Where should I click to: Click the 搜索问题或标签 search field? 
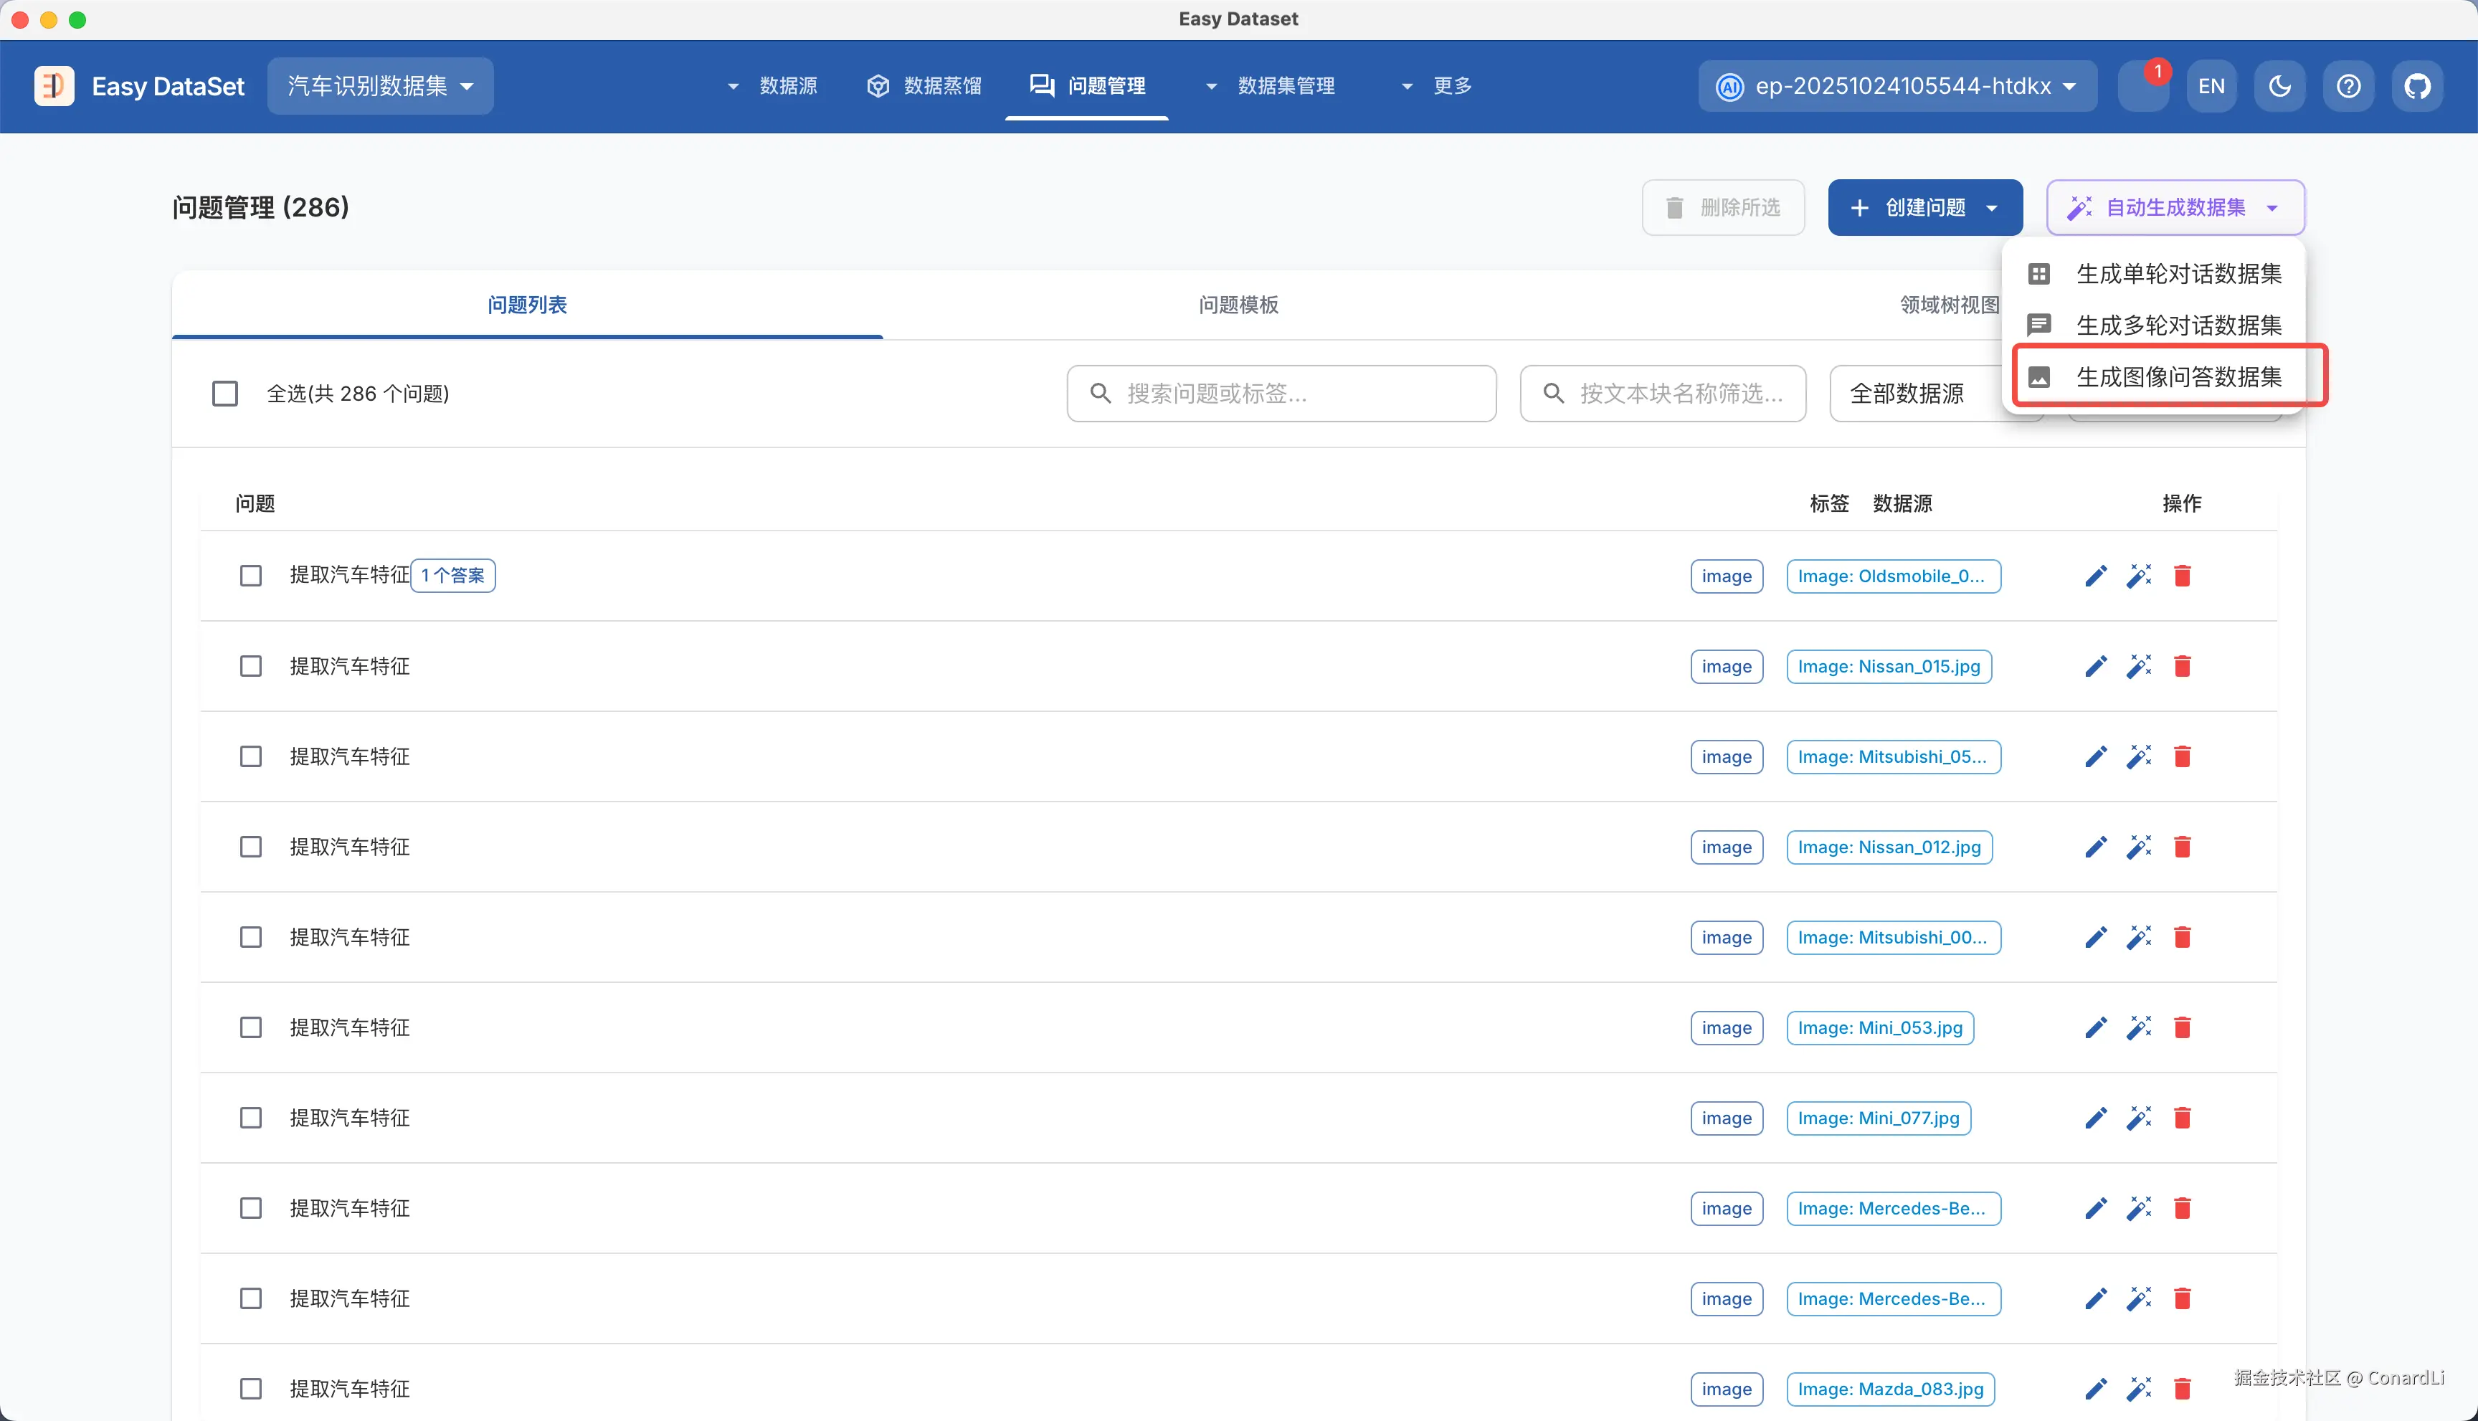1281,394
